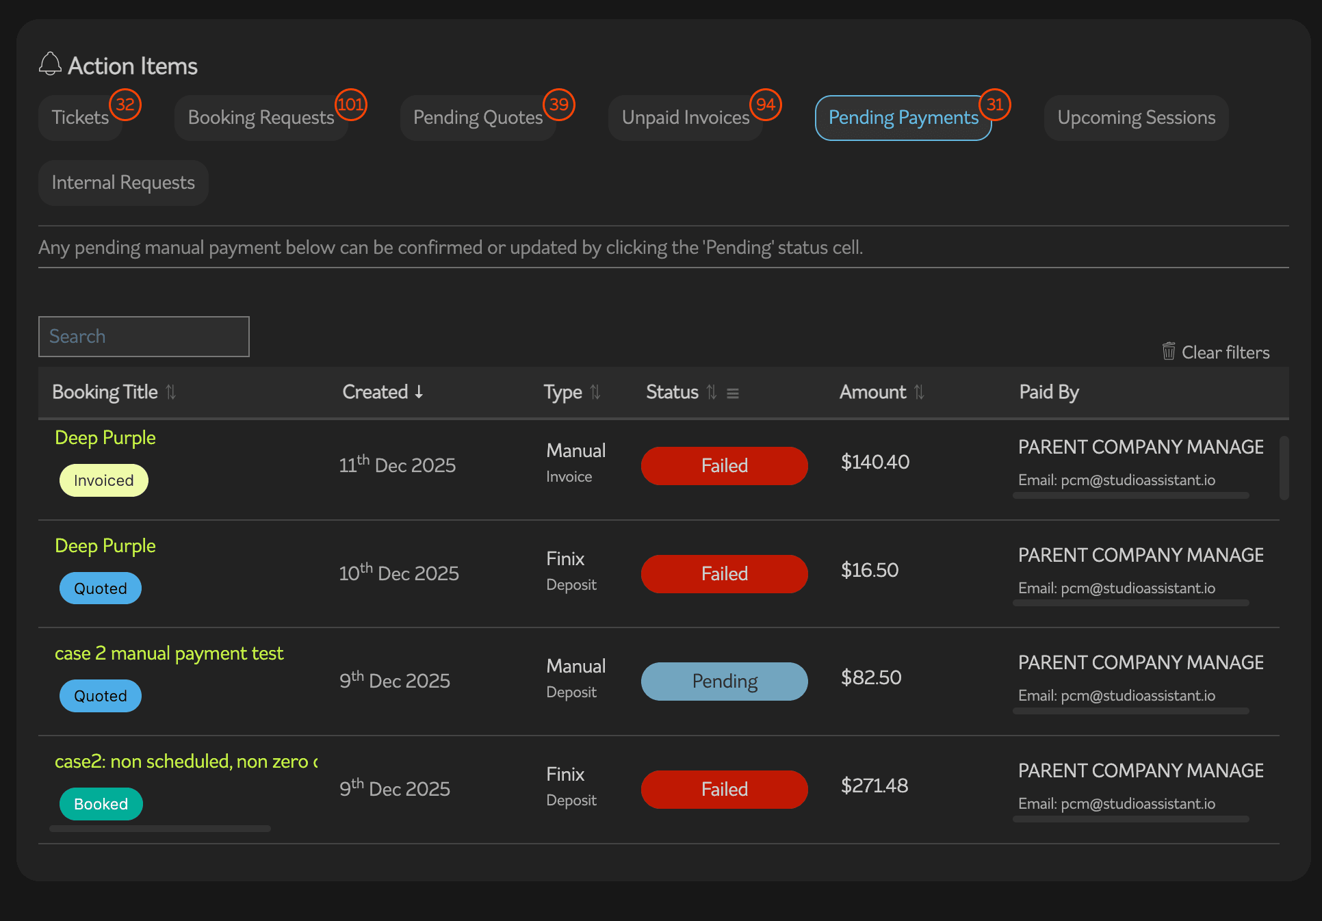Click Paid By scrollbar in first row

1131,495
